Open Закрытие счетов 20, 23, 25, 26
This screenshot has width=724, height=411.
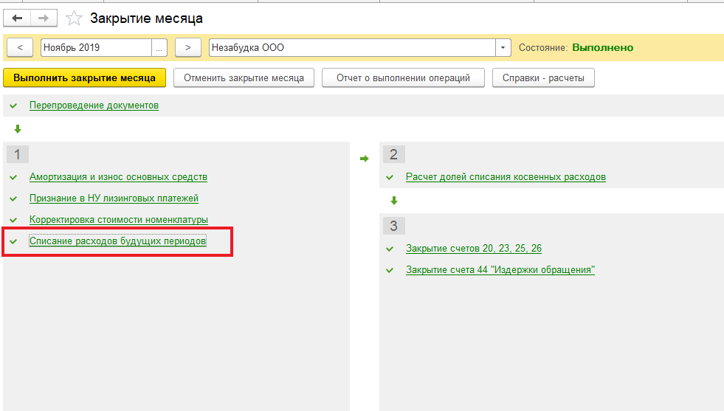point(474,249)
